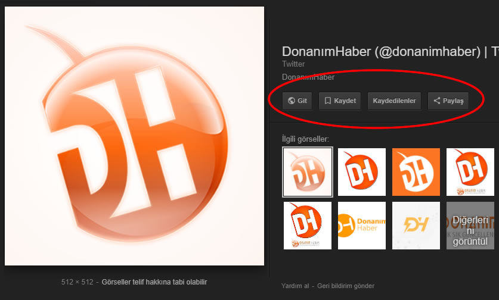The image size is (499, 300).
Task: Open the large DH logo preview image
Action: coord(134,136)
